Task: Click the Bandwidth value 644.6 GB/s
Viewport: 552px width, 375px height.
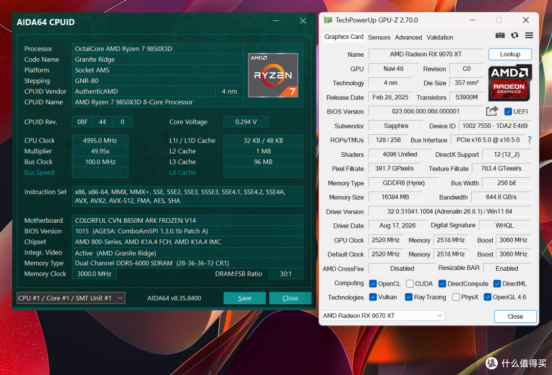Action: (501, 197)
